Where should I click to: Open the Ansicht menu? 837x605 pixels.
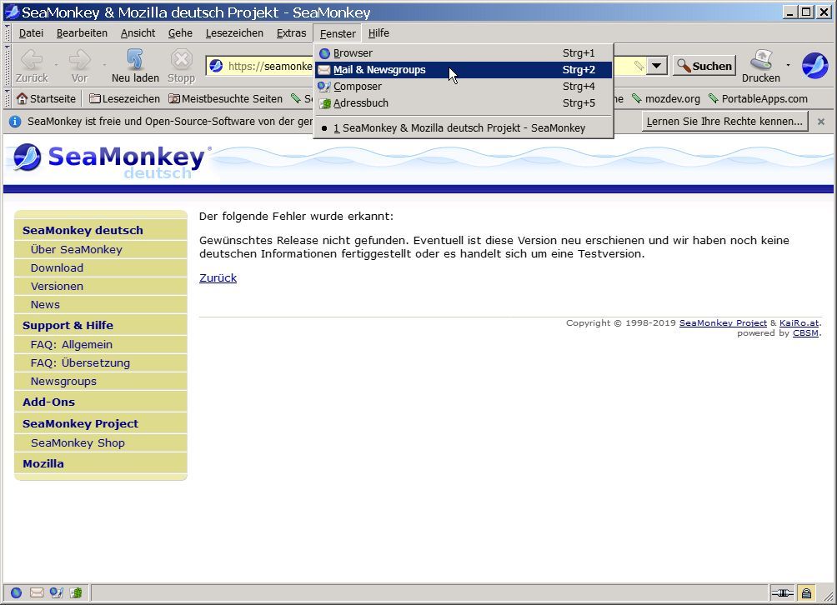click(x=138, y=33)
